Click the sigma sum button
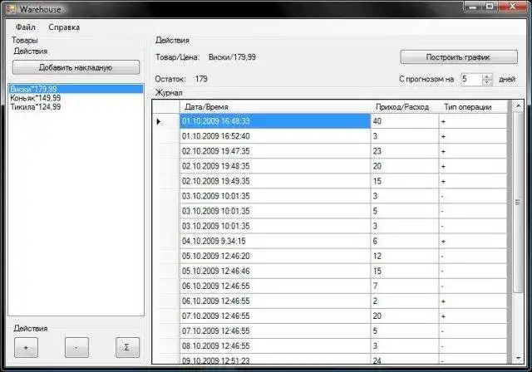The width and height of the screenshot is (532, 372). [x=127, y=347]
